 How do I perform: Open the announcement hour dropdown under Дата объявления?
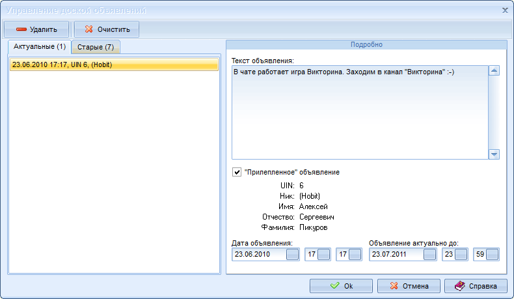click(324, 254)
